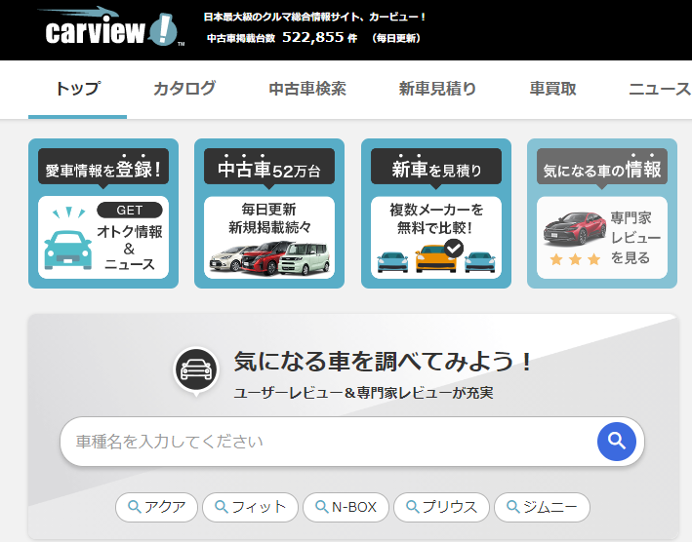Open the トップ tab
Screen dimensions: 692x542
tap(78, 89)
